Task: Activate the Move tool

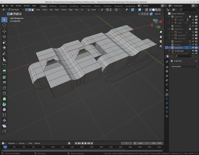Action: [4, 31]
